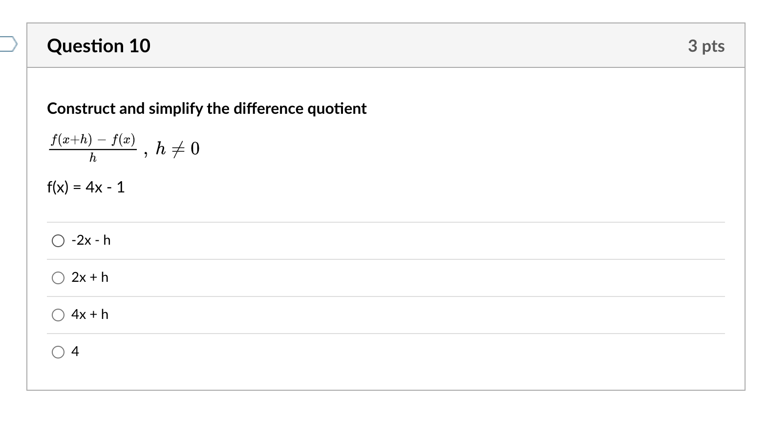Screen dimensions: 768x421
Task: Choose the answer option 2x + h
Action: click(x=58, y=277)
